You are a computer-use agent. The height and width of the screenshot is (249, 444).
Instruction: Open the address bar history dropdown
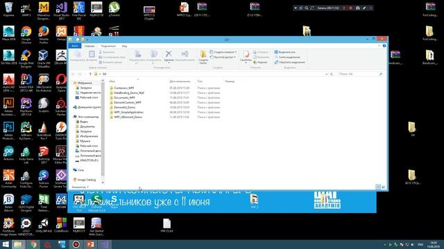[x=327, y=74]
